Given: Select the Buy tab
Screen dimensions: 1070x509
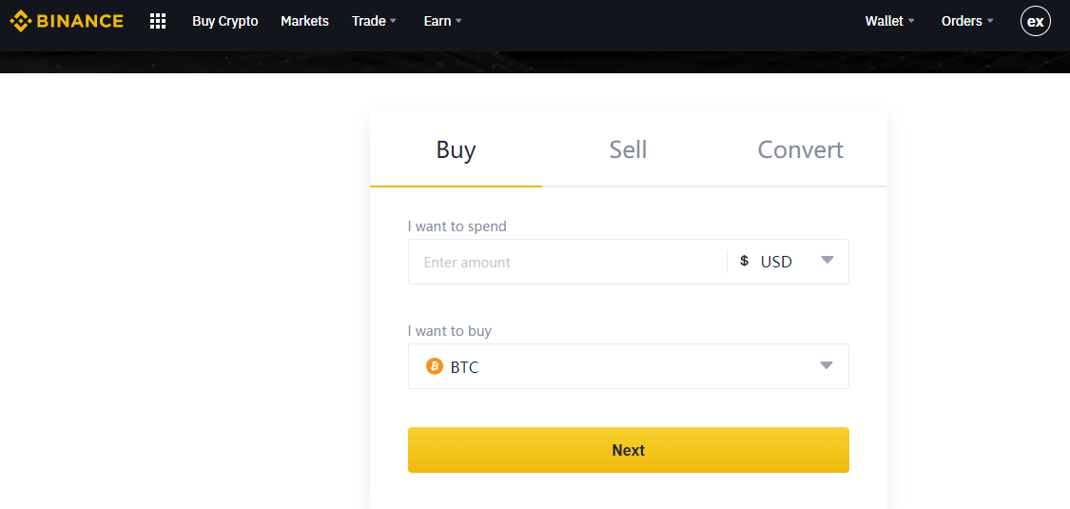Looking at the screenshot, I should 456,149.
